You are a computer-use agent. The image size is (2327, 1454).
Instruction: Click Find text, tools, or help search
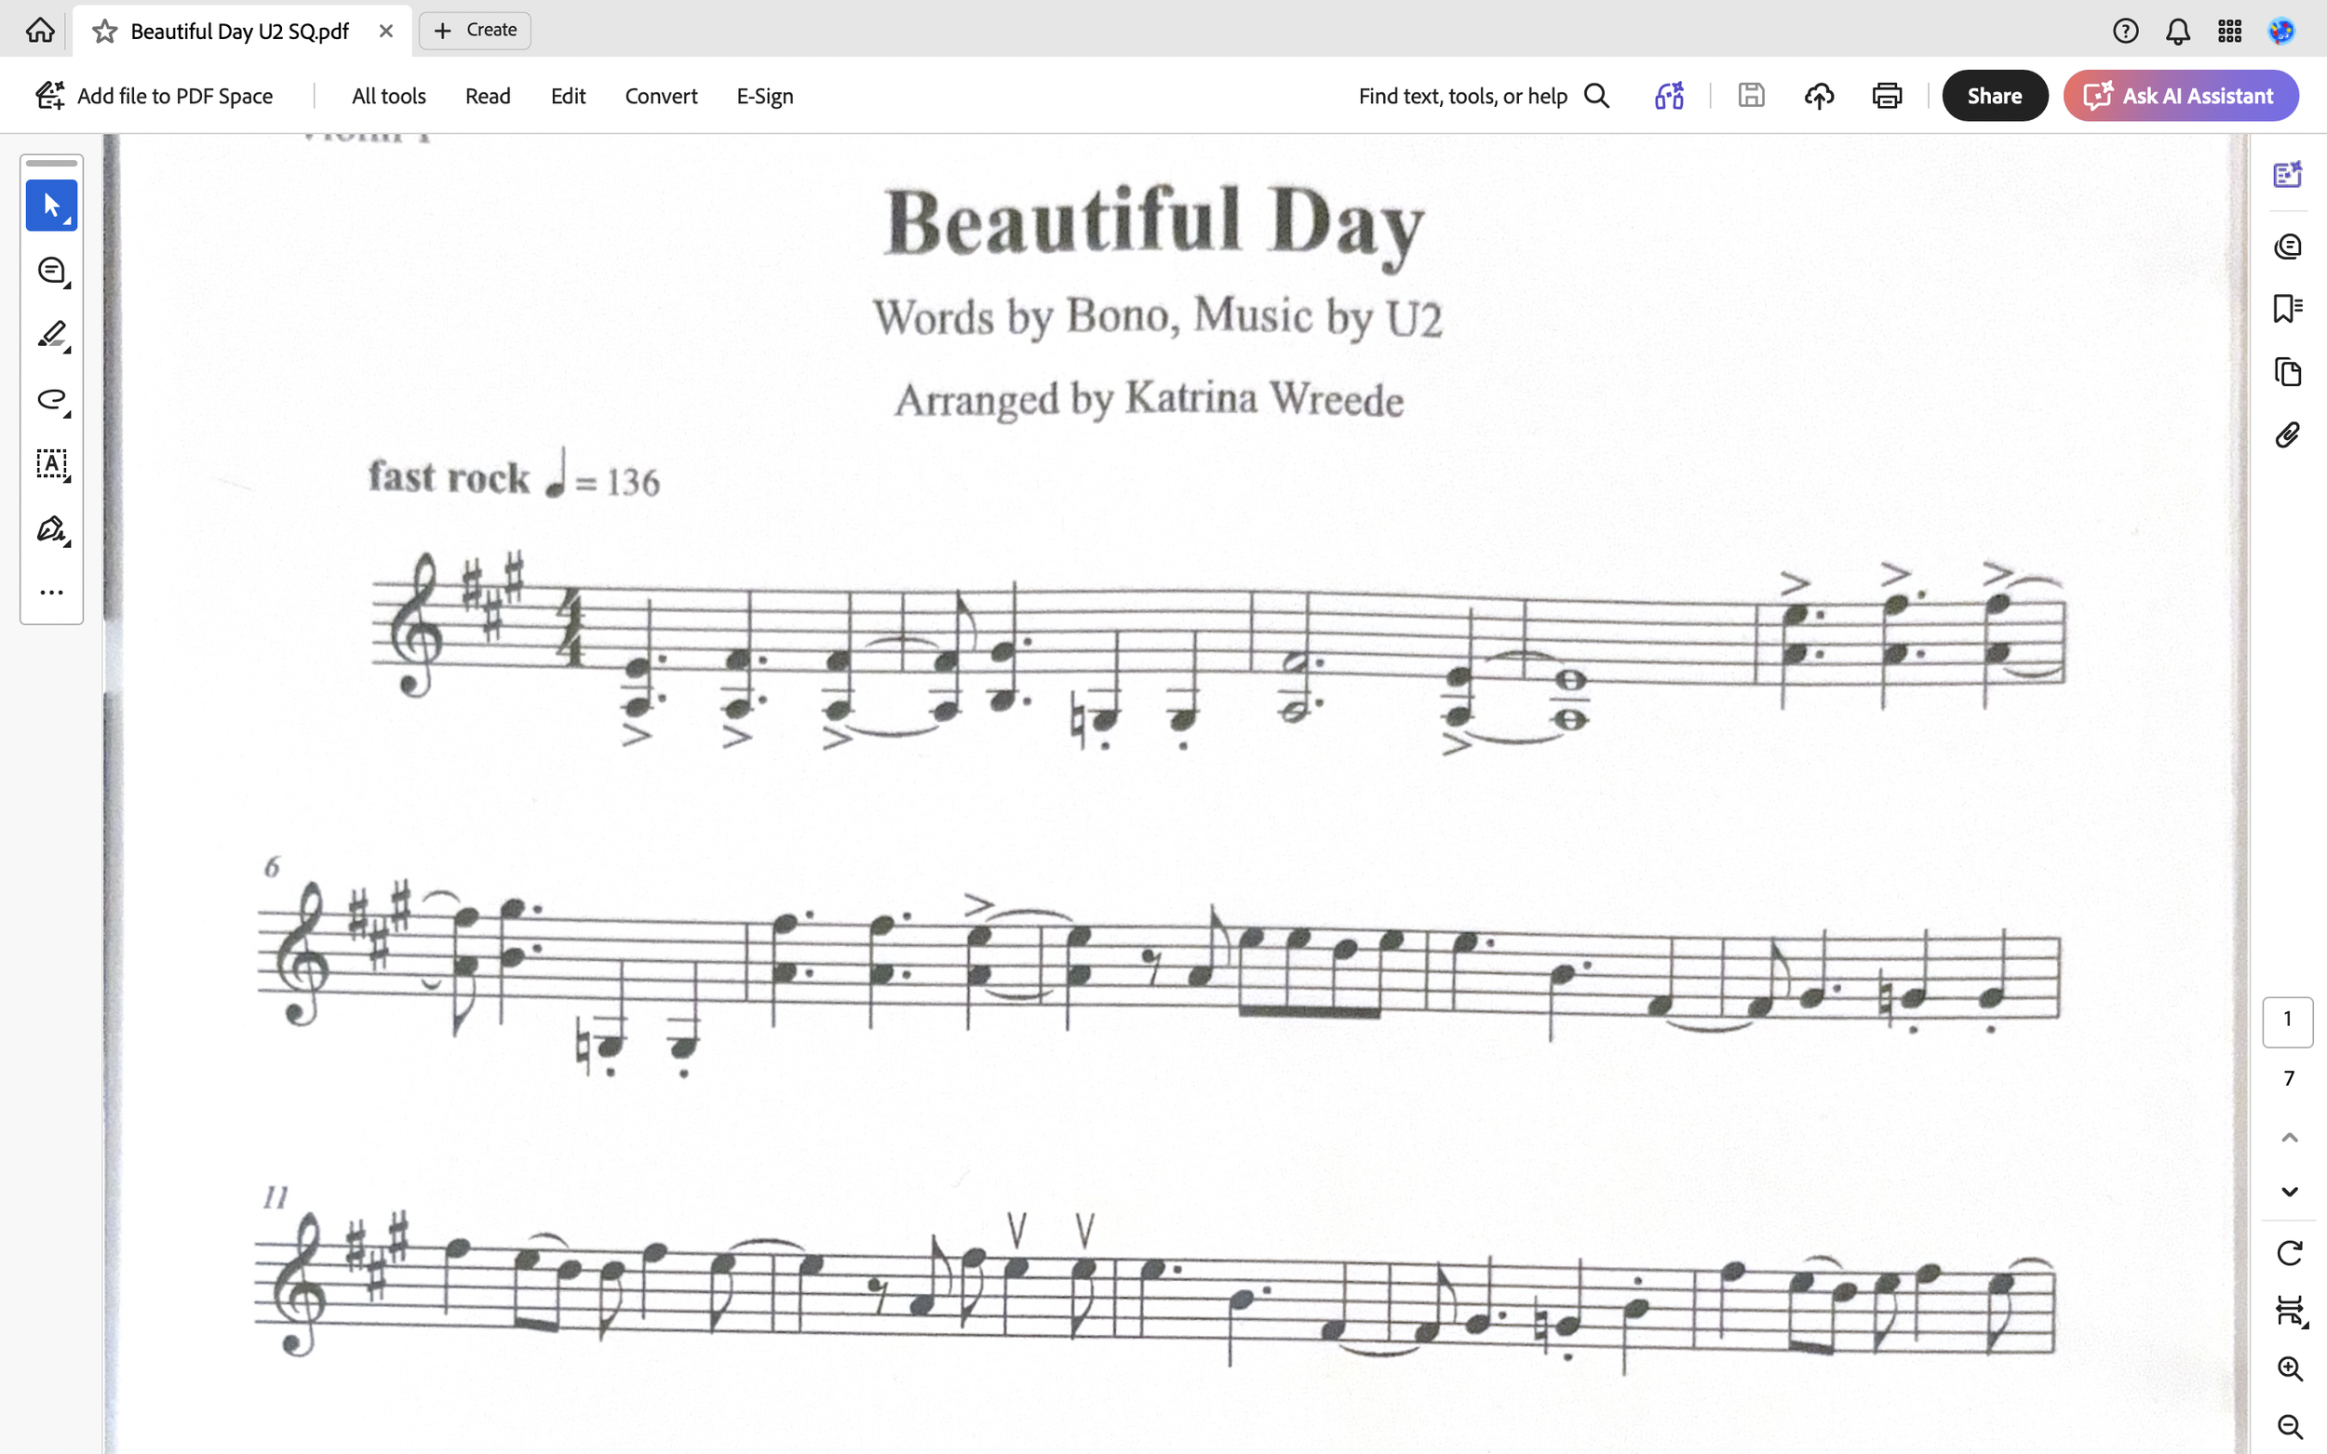pyautogui.click(x=1462, y=96)
